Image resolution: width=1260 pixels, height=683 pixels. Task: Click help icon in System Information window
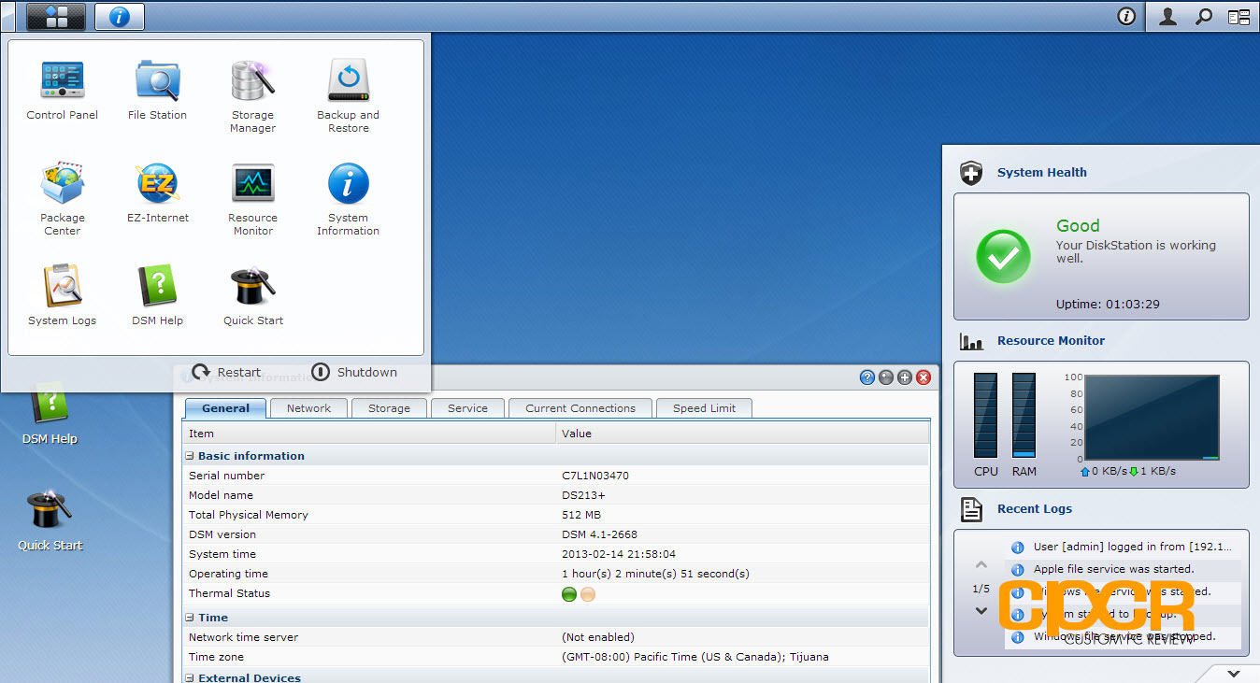point(867,377)
